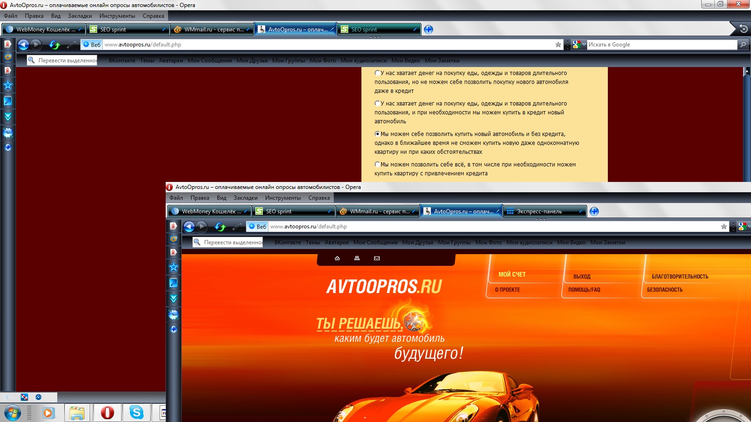751x422 pixels.
Task: Reload the page in the rear Opera window
Action: click(x=54, y=45)
